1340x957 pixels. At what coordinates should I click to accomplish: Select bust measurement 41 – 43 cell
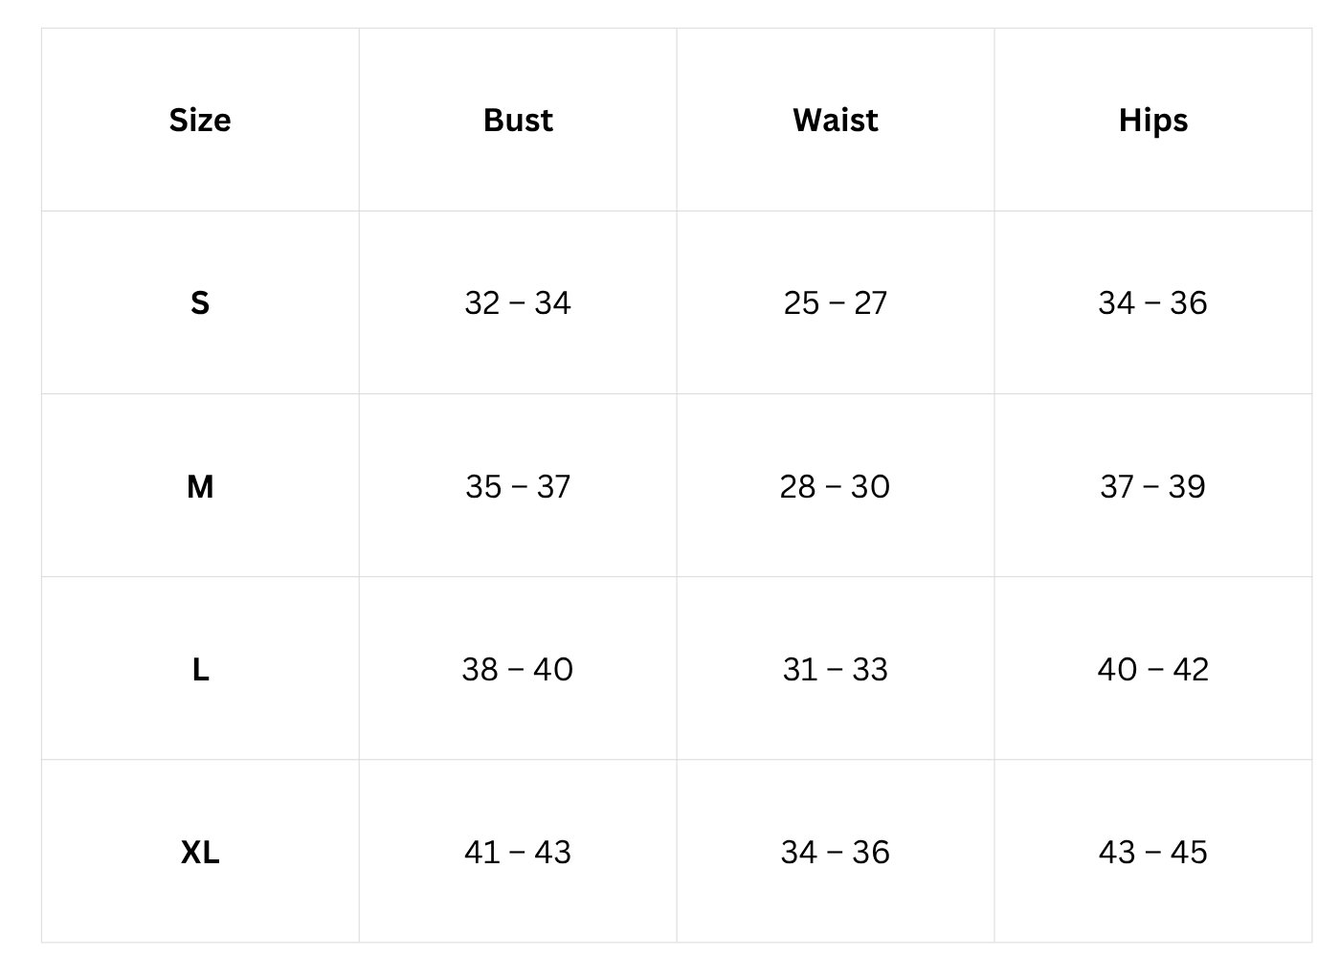click(518, 852)
